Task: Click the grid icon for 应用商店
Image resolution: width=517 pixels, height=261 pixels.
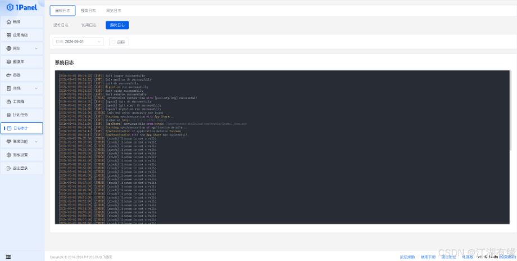Action: point(9,35)
